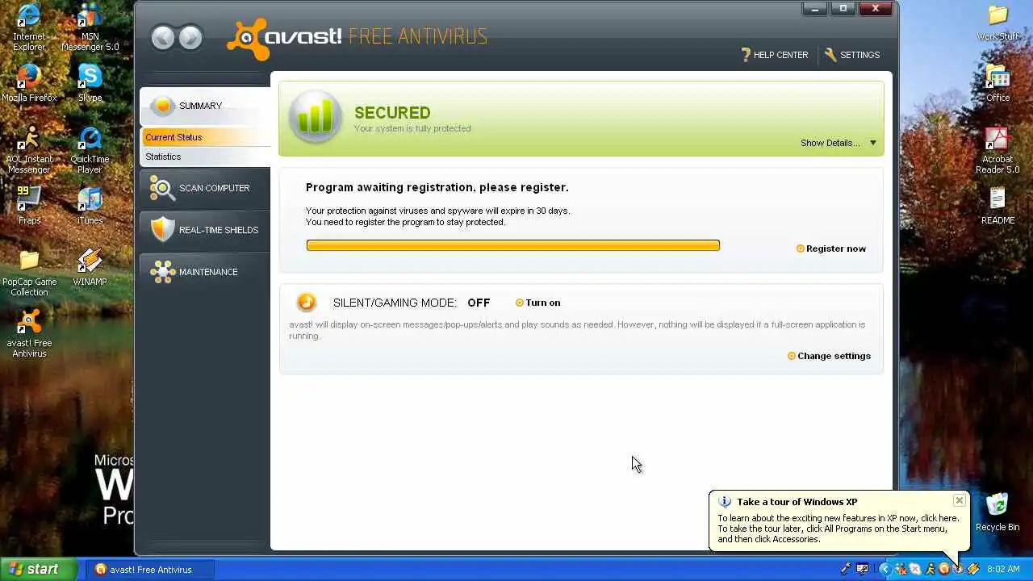Turn on Silent/Gaming mode
This screenshot has height=581, width=1033.
click(x=537, y=303)
